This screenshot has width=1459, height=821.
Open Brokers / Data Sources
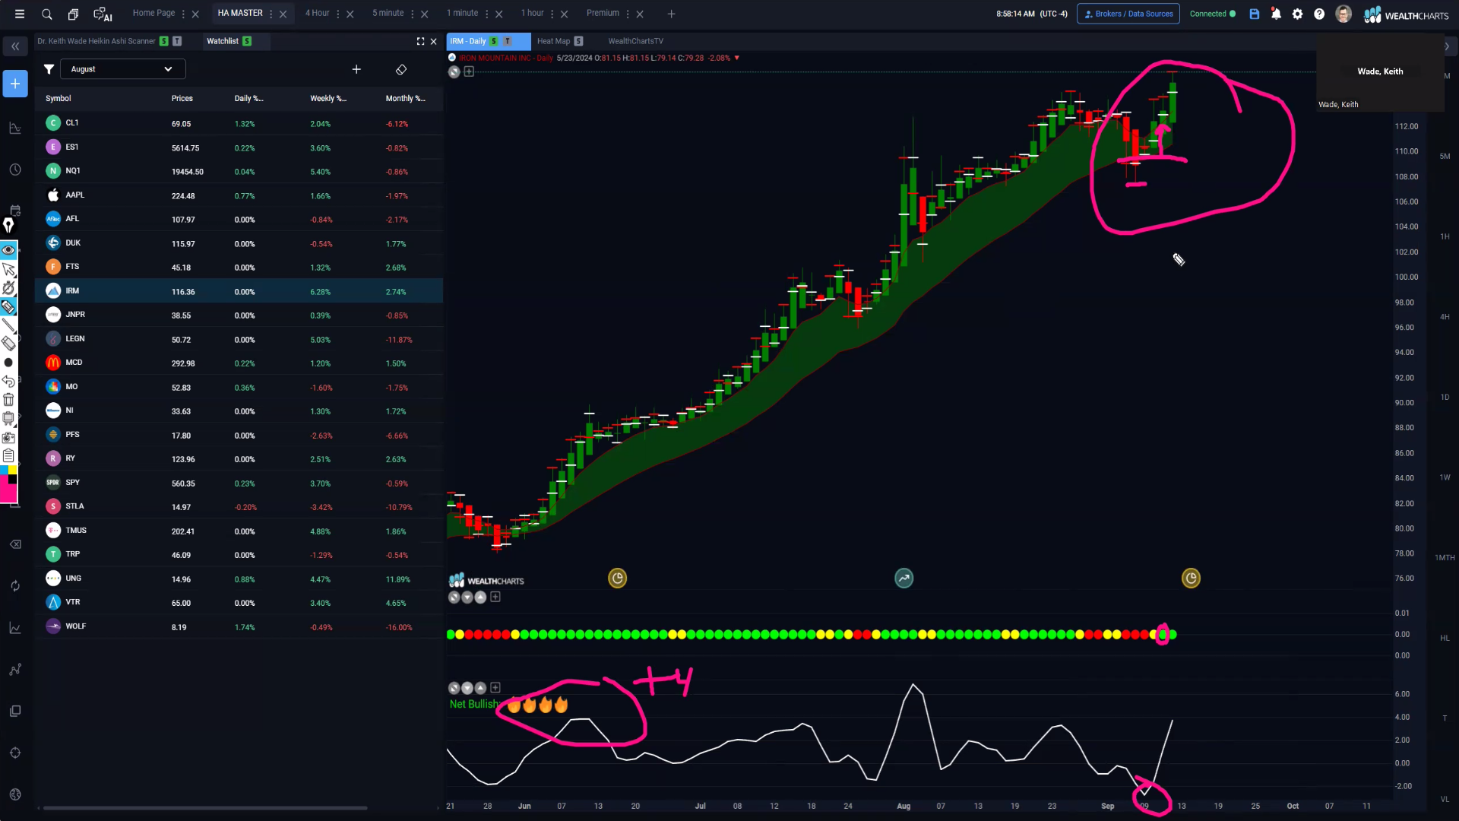tap(1128, 14)
